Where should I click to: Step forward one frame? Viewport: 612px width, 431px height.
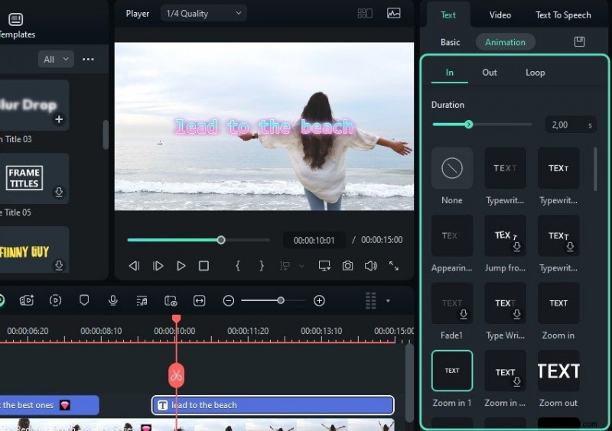pyautogui.click(x=158, y=266)
